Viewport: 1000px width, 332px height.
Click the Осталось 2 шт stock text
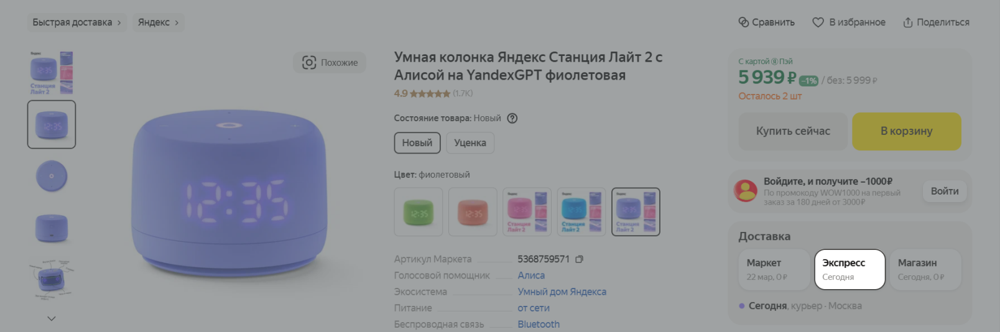pyautogui.click(x=770, y=96)
